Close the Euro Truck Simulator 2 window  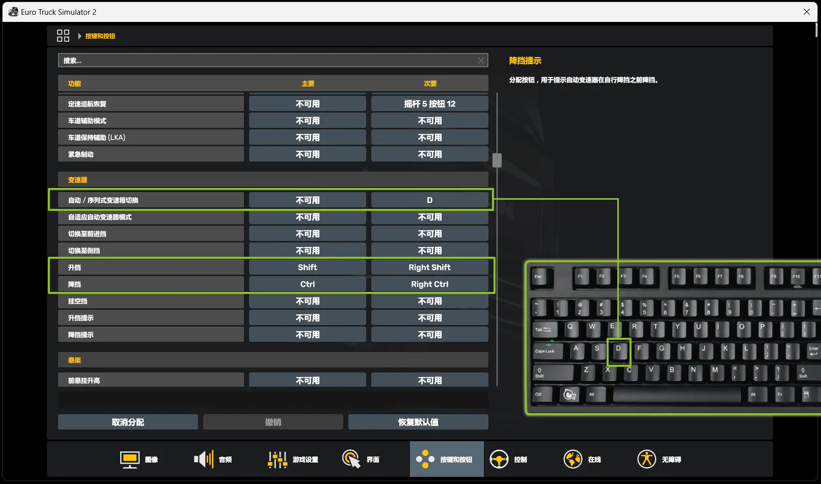click(807, 12)
